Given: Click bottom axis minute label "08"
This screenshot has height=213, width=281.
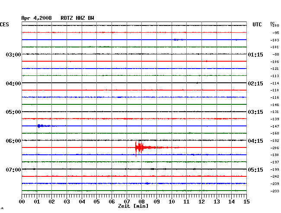Looking at the screenshot, I should point(141,202).
